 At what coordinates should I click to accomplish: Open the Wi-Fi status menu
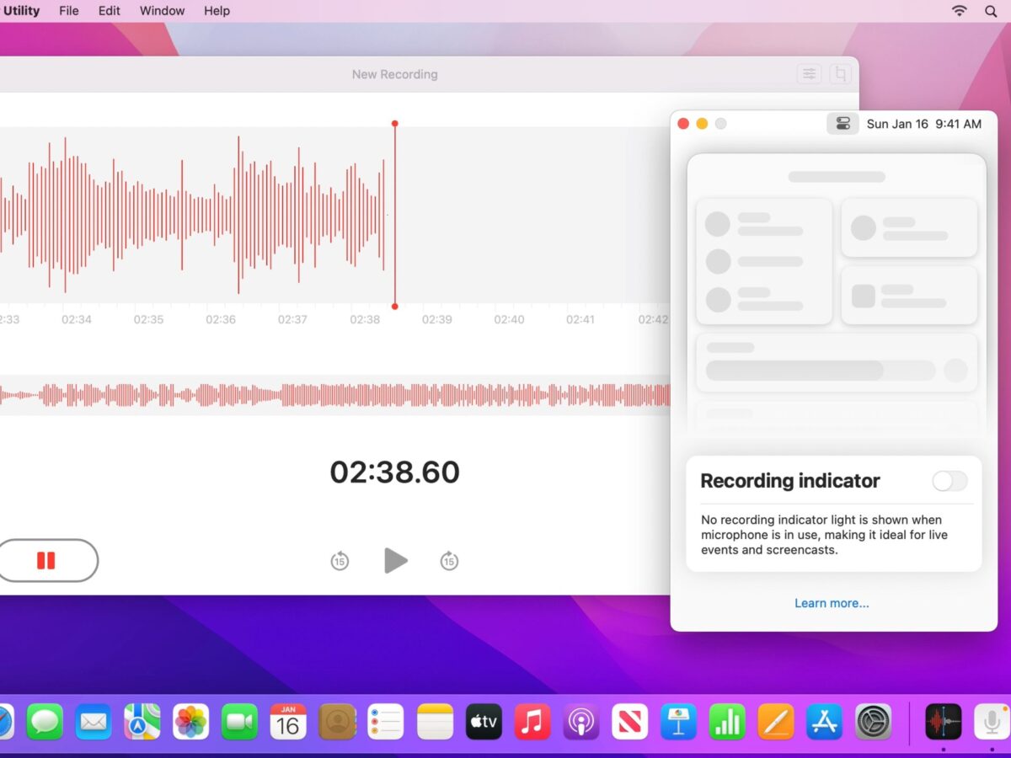tap(959, 11)
